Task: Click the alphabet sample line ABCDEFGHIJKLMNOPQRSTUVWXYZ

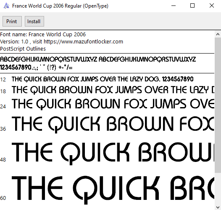Action: pyautogui.click(x=98, y=59)
